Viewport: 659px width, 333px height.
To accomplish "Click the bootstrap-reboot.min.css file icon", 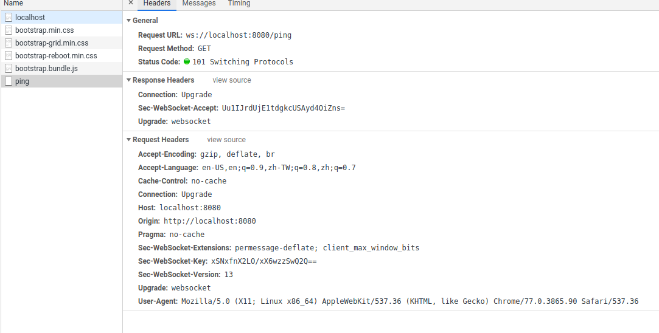I will pos(9,56).
